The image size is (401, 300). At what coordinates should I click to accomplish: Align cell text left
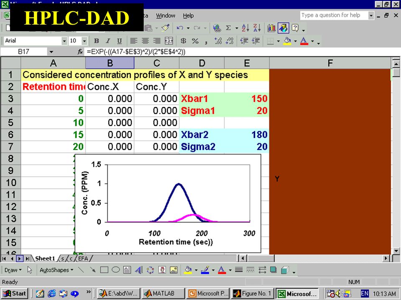tap(134, 41)
